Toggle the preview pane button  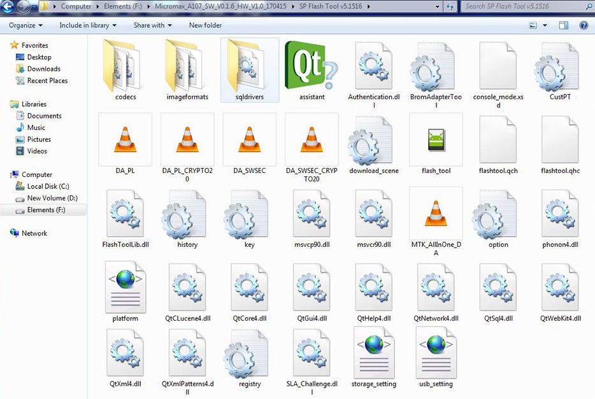coord(564,25)
